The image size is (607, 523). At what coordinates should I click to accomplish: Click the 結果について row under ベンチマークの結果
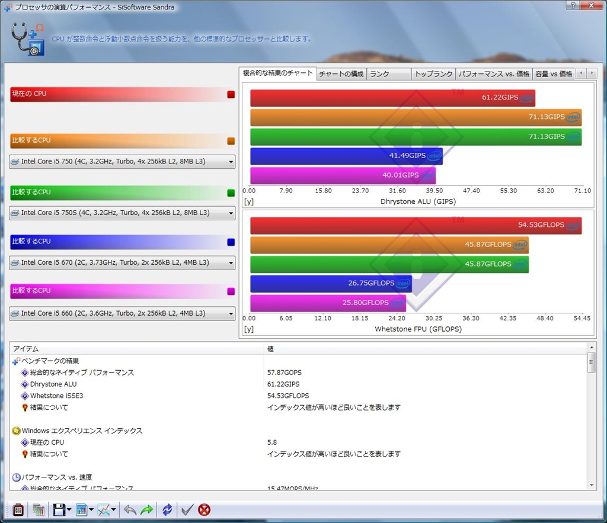[x=298, y=408]
